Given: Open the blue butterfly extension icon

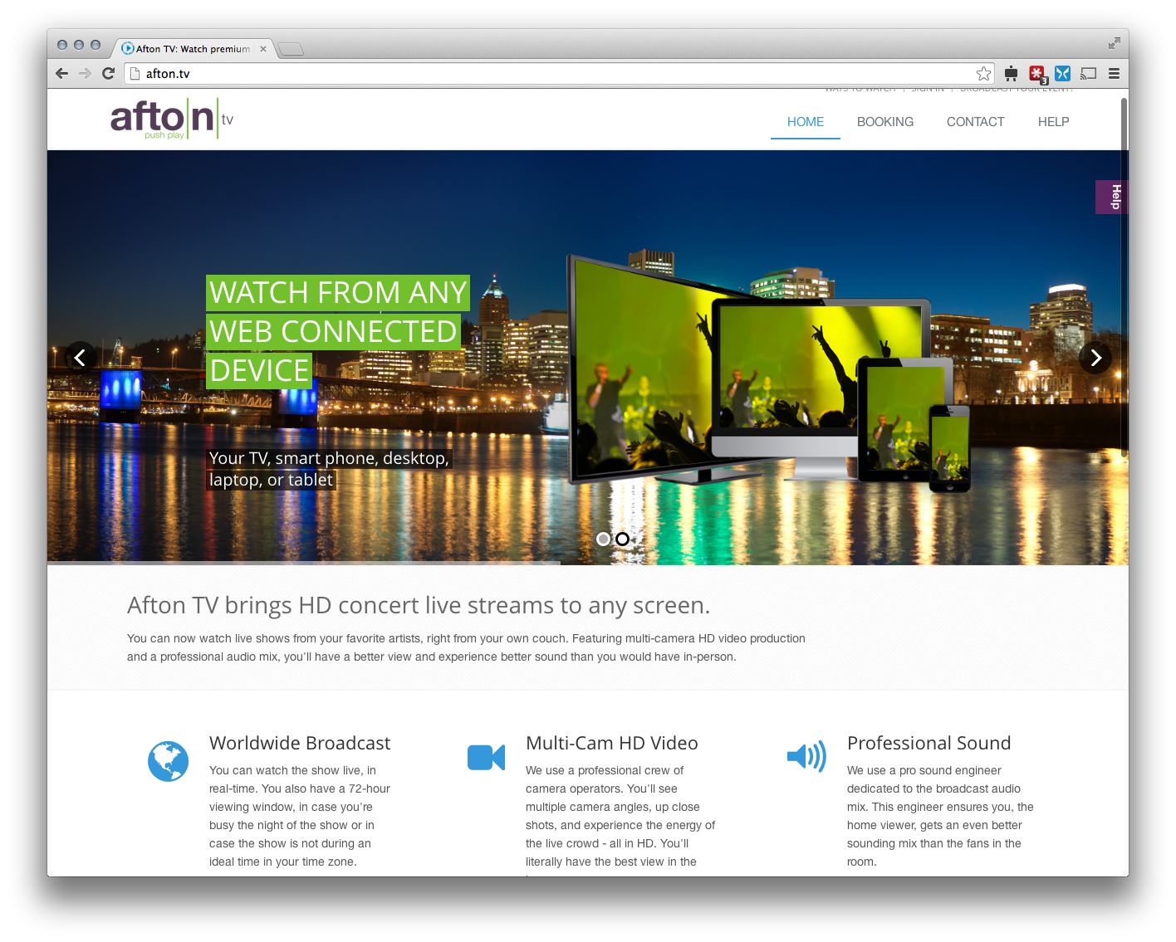Looking at the screenshot, I should click(x=1062, y=74).
